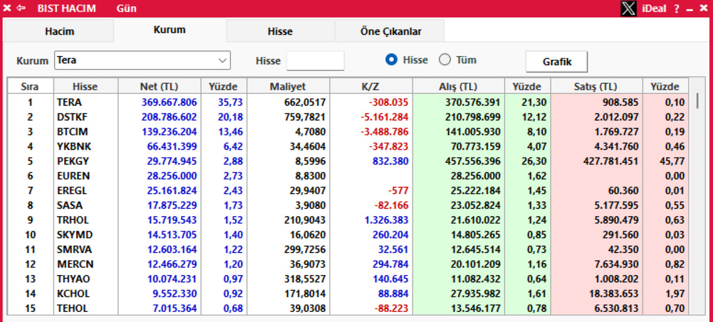This screenshot has height=322, width=713.
Task: Select the KCHOL stock cell
Action: tap(85, 293)
